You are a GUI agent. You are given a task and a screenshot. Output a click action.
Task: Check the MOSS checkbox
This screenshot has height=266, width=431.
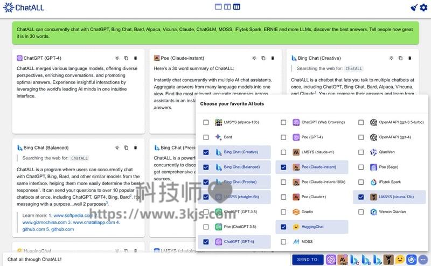point(283,242)
